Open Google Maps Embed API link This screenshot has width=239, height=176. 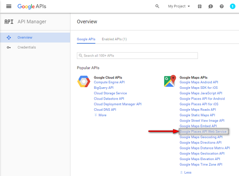click(198, 126)
